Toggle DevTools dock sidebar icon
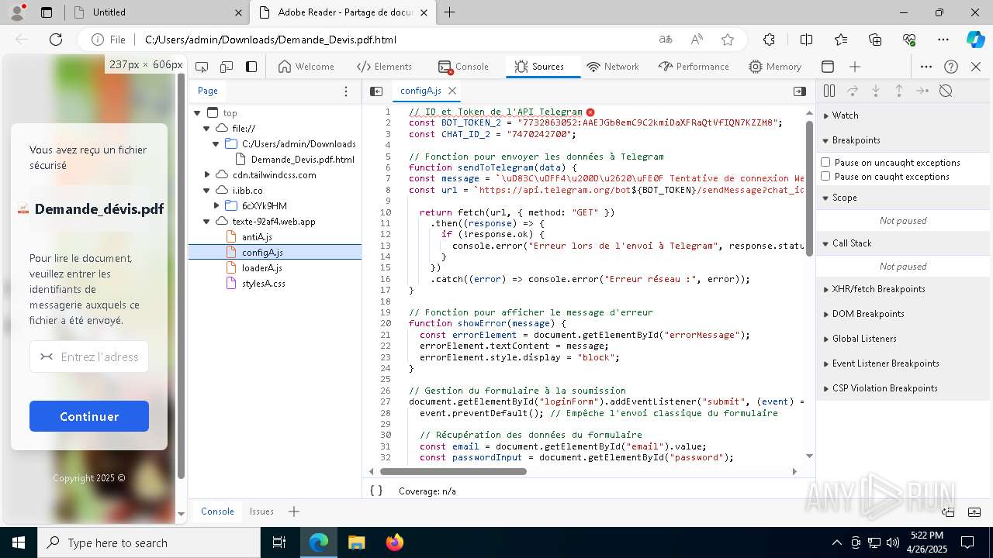The width and height of the screenshot is (993, 558). pos(251,67)
